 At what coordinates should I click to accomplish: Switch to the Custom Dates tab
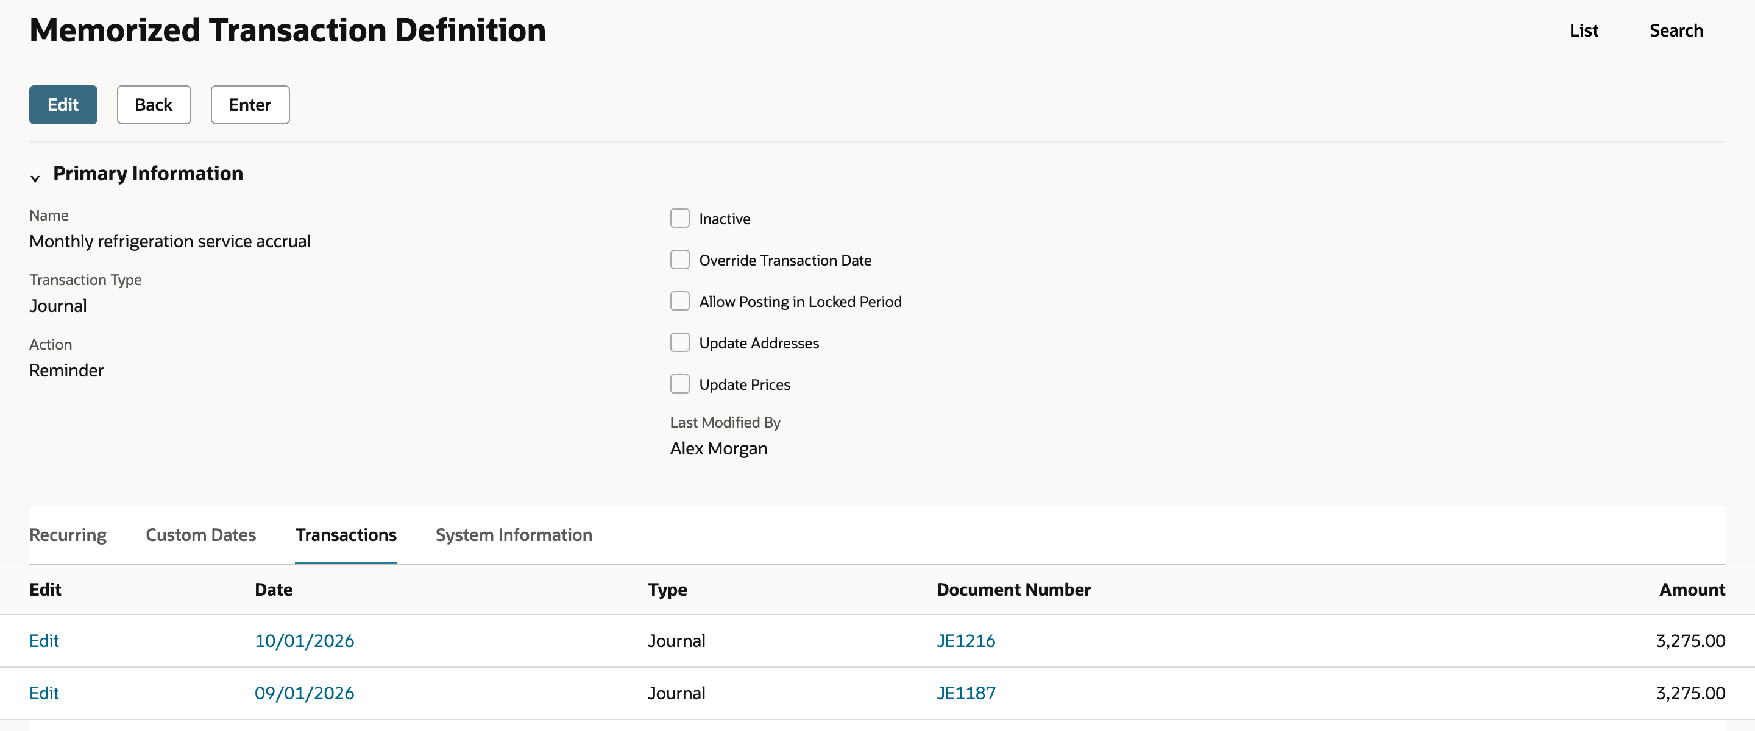pyautogui.click(x=201, y=535)
